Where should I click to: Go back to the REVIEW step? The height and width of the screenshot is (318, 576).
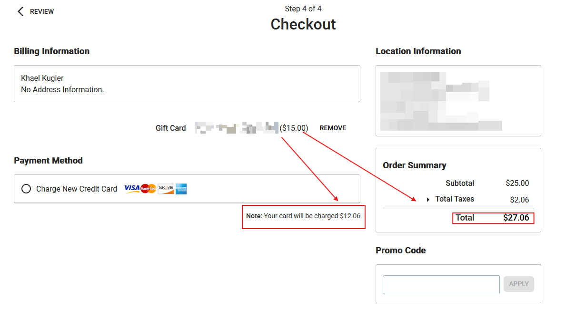click(x=42, y=11)
